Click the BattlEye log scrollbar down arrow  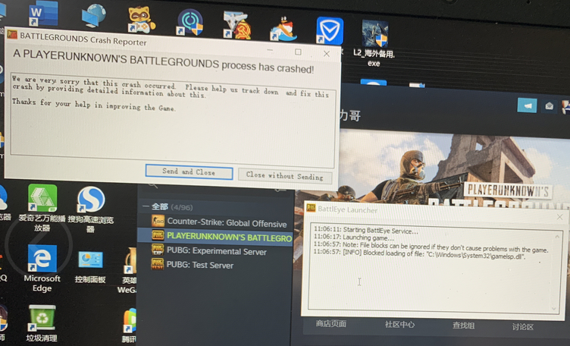pyautogui.click(x=553, y=309)
